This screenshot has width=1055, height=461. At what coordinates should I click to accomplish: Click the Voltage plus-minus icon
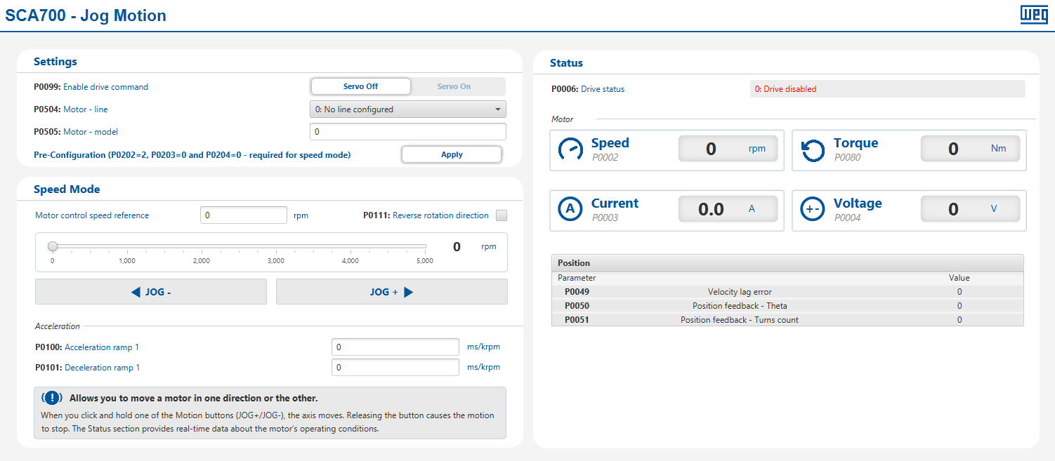pyautogui.click(x=813, y=210)
